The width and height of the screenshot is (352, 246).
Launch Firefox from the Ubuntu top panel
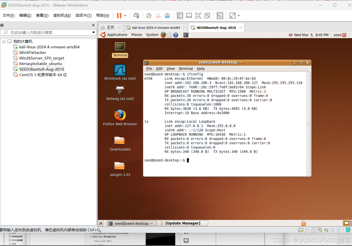(x=164, y=35)
